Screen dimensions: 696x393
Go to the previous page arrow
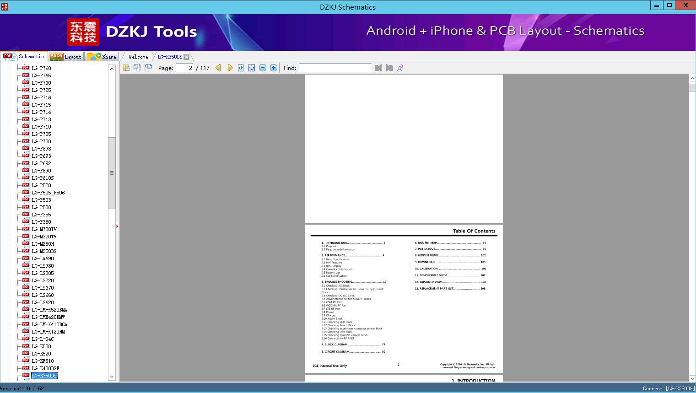tap(218, 68)
